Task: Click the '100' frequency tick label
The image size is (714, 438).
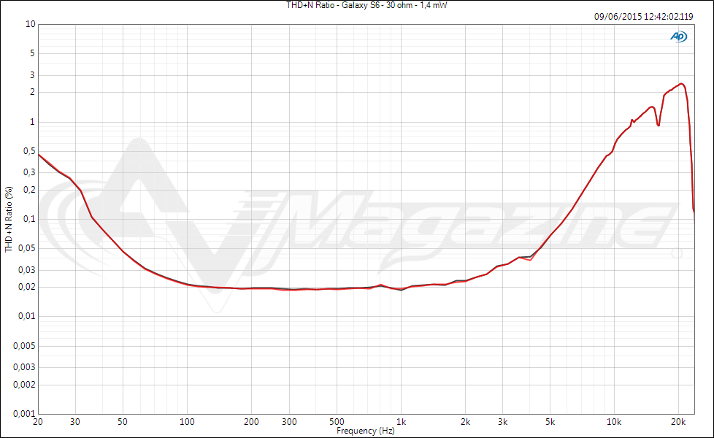Action: click(187, 422)
